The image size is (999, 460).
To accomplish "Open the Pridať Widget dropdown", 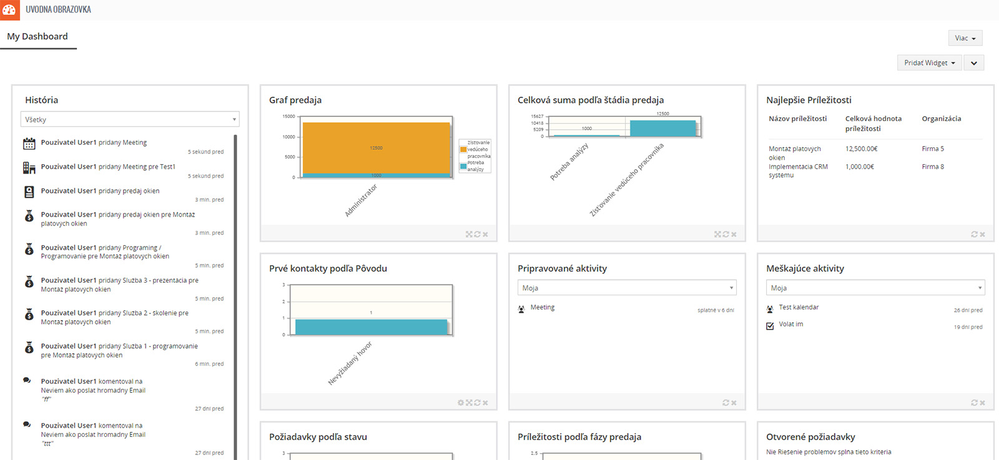I will point(929,62).
